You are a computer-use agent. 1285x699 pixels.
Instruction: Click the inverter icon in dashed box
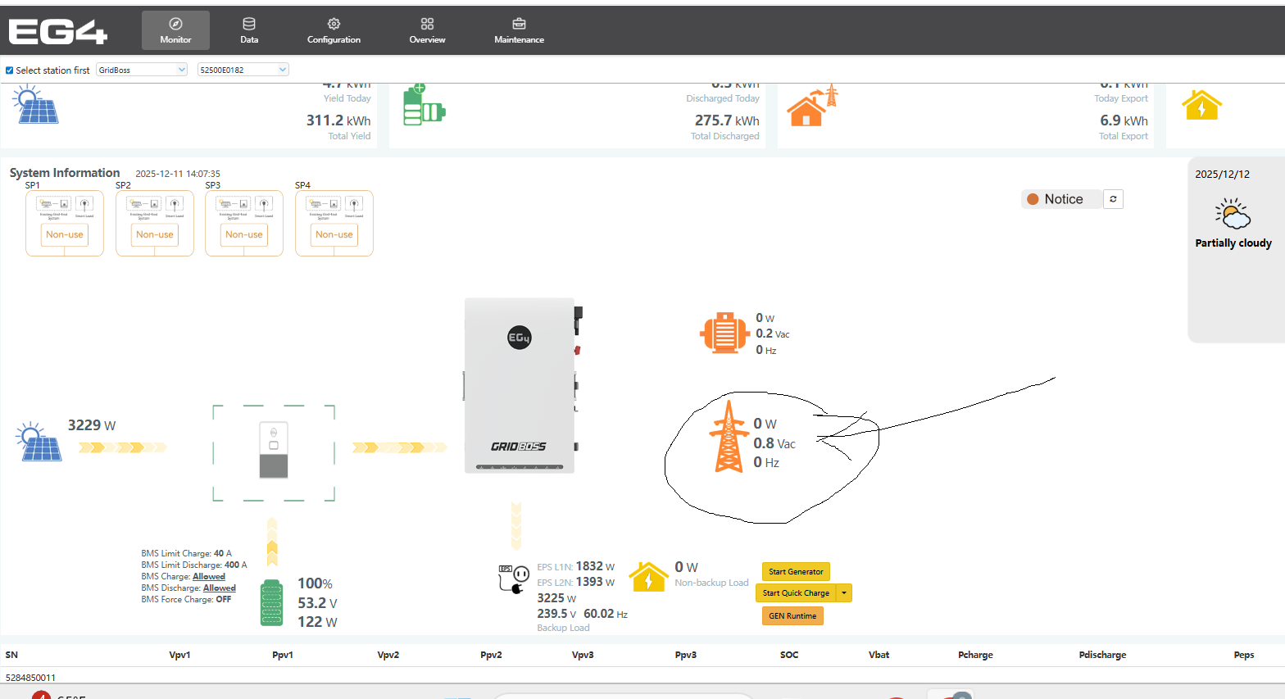[x=274, y=451]
